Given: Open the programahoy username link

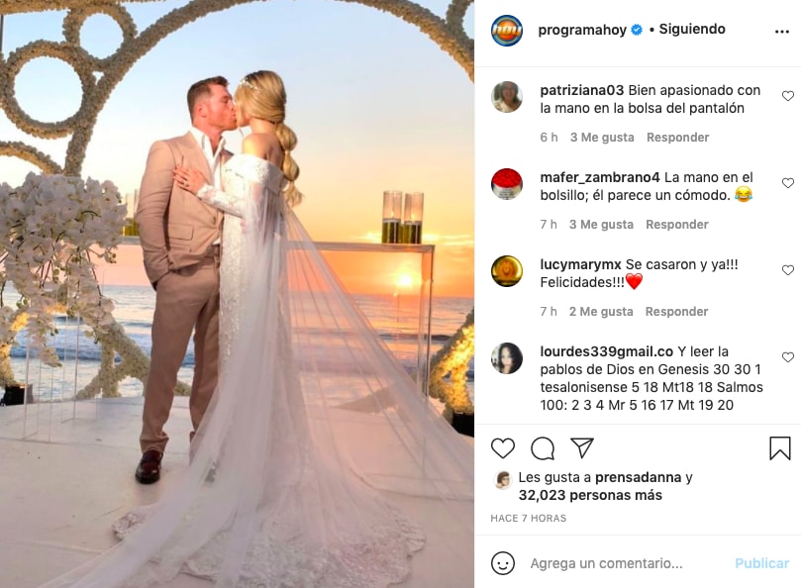Looking at the screenshot, I should tap(582, 30).
